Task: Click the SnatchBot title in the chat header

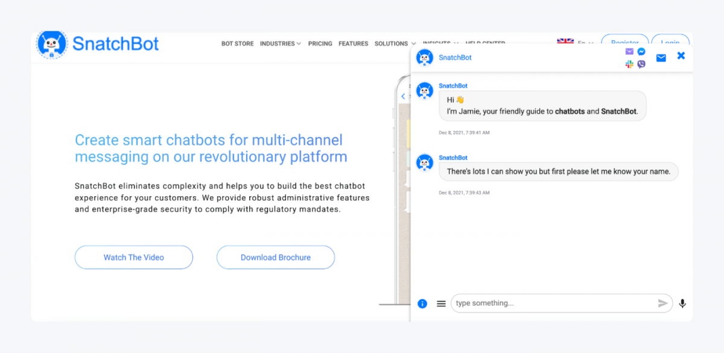Action: [x=456, y=57]
